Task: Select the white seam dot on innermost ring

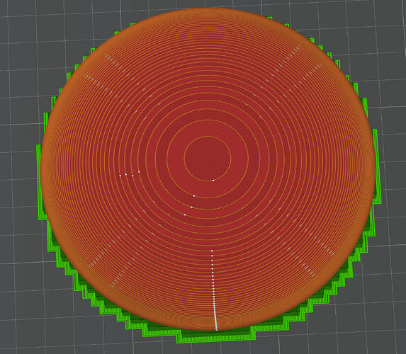Action: (x=213, y=181)
